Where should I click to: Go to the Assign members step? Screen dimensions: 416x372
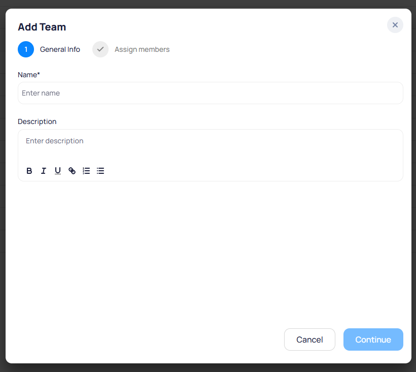[x=142, y=49]
